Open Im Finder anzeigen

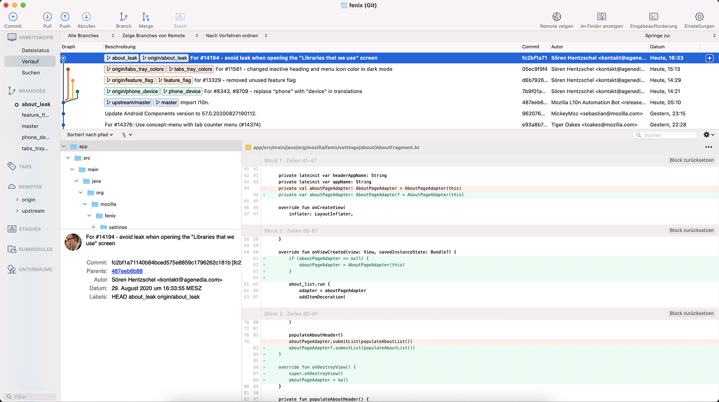pos(601,17)
